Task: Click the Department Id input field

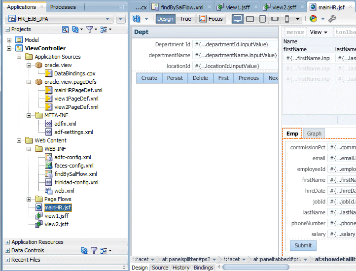Action: point(235,44)
